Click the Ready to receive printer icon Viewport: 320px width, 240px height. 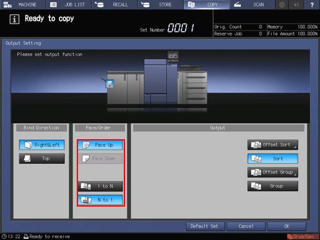26,236
